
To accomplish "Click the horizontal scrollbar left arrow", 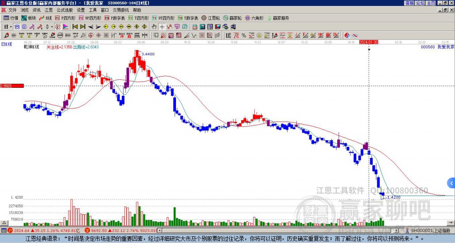I will click(160, 231).
